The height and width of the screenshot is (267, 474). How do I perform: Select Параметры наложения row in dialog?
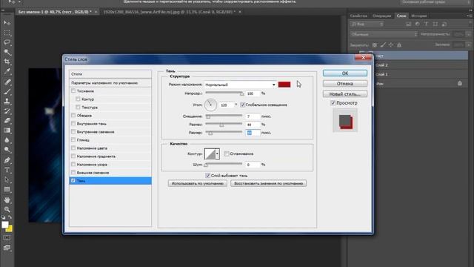coord(110,82)
